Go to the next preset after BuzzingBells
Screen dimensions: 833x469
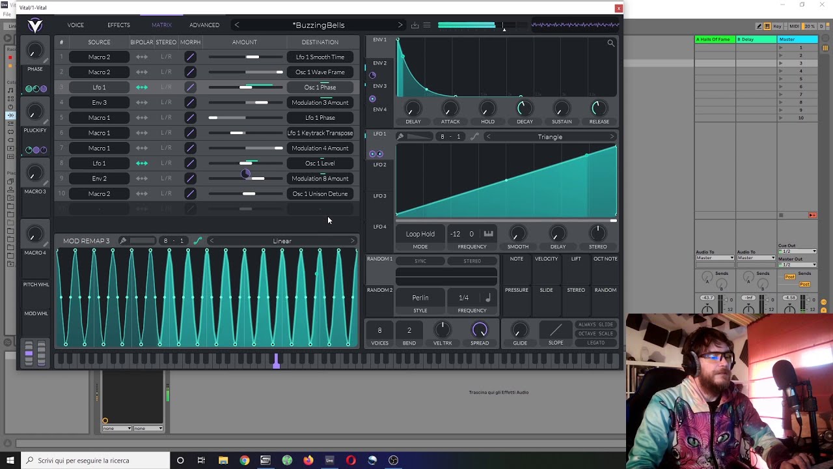click(400, 25)
